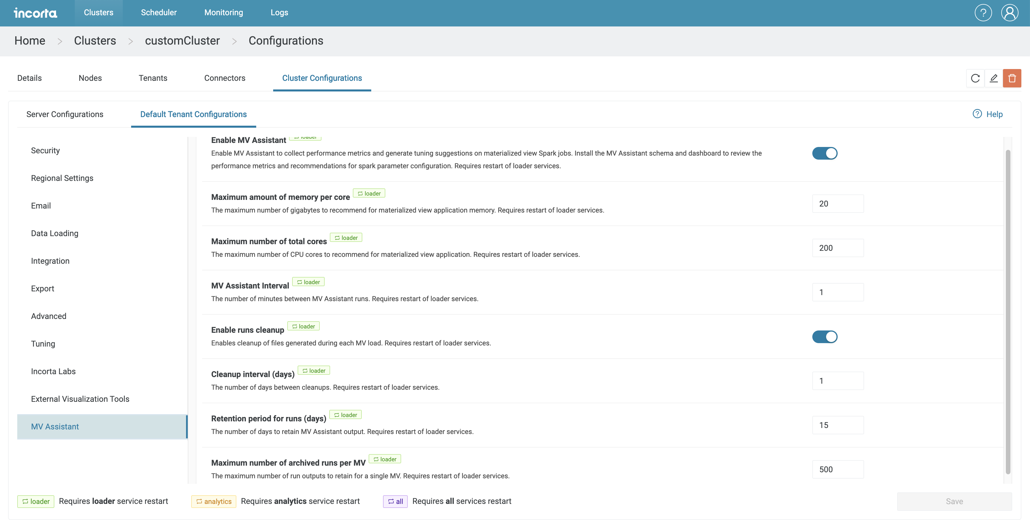The height and width of the screenshot is (520, 1030).
Task: Open External Visualization Tools in sidebar
Action: click(x=102, y=399)
